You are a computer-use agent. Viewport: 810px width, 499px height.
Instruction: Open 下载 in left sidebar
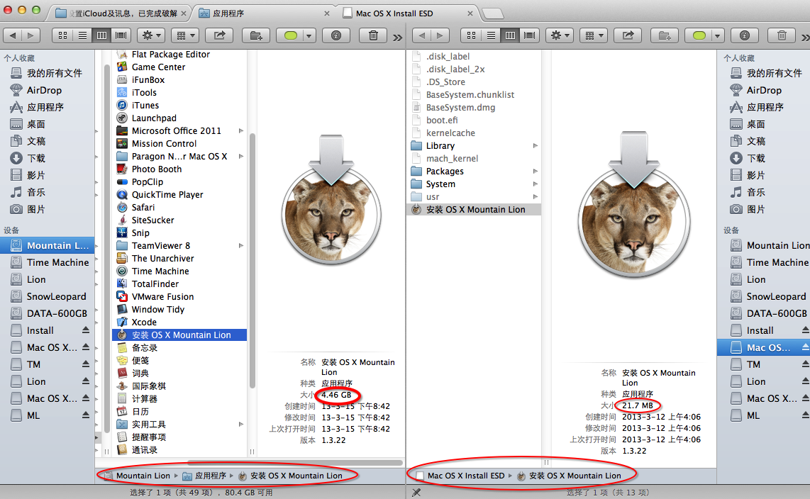35,158
